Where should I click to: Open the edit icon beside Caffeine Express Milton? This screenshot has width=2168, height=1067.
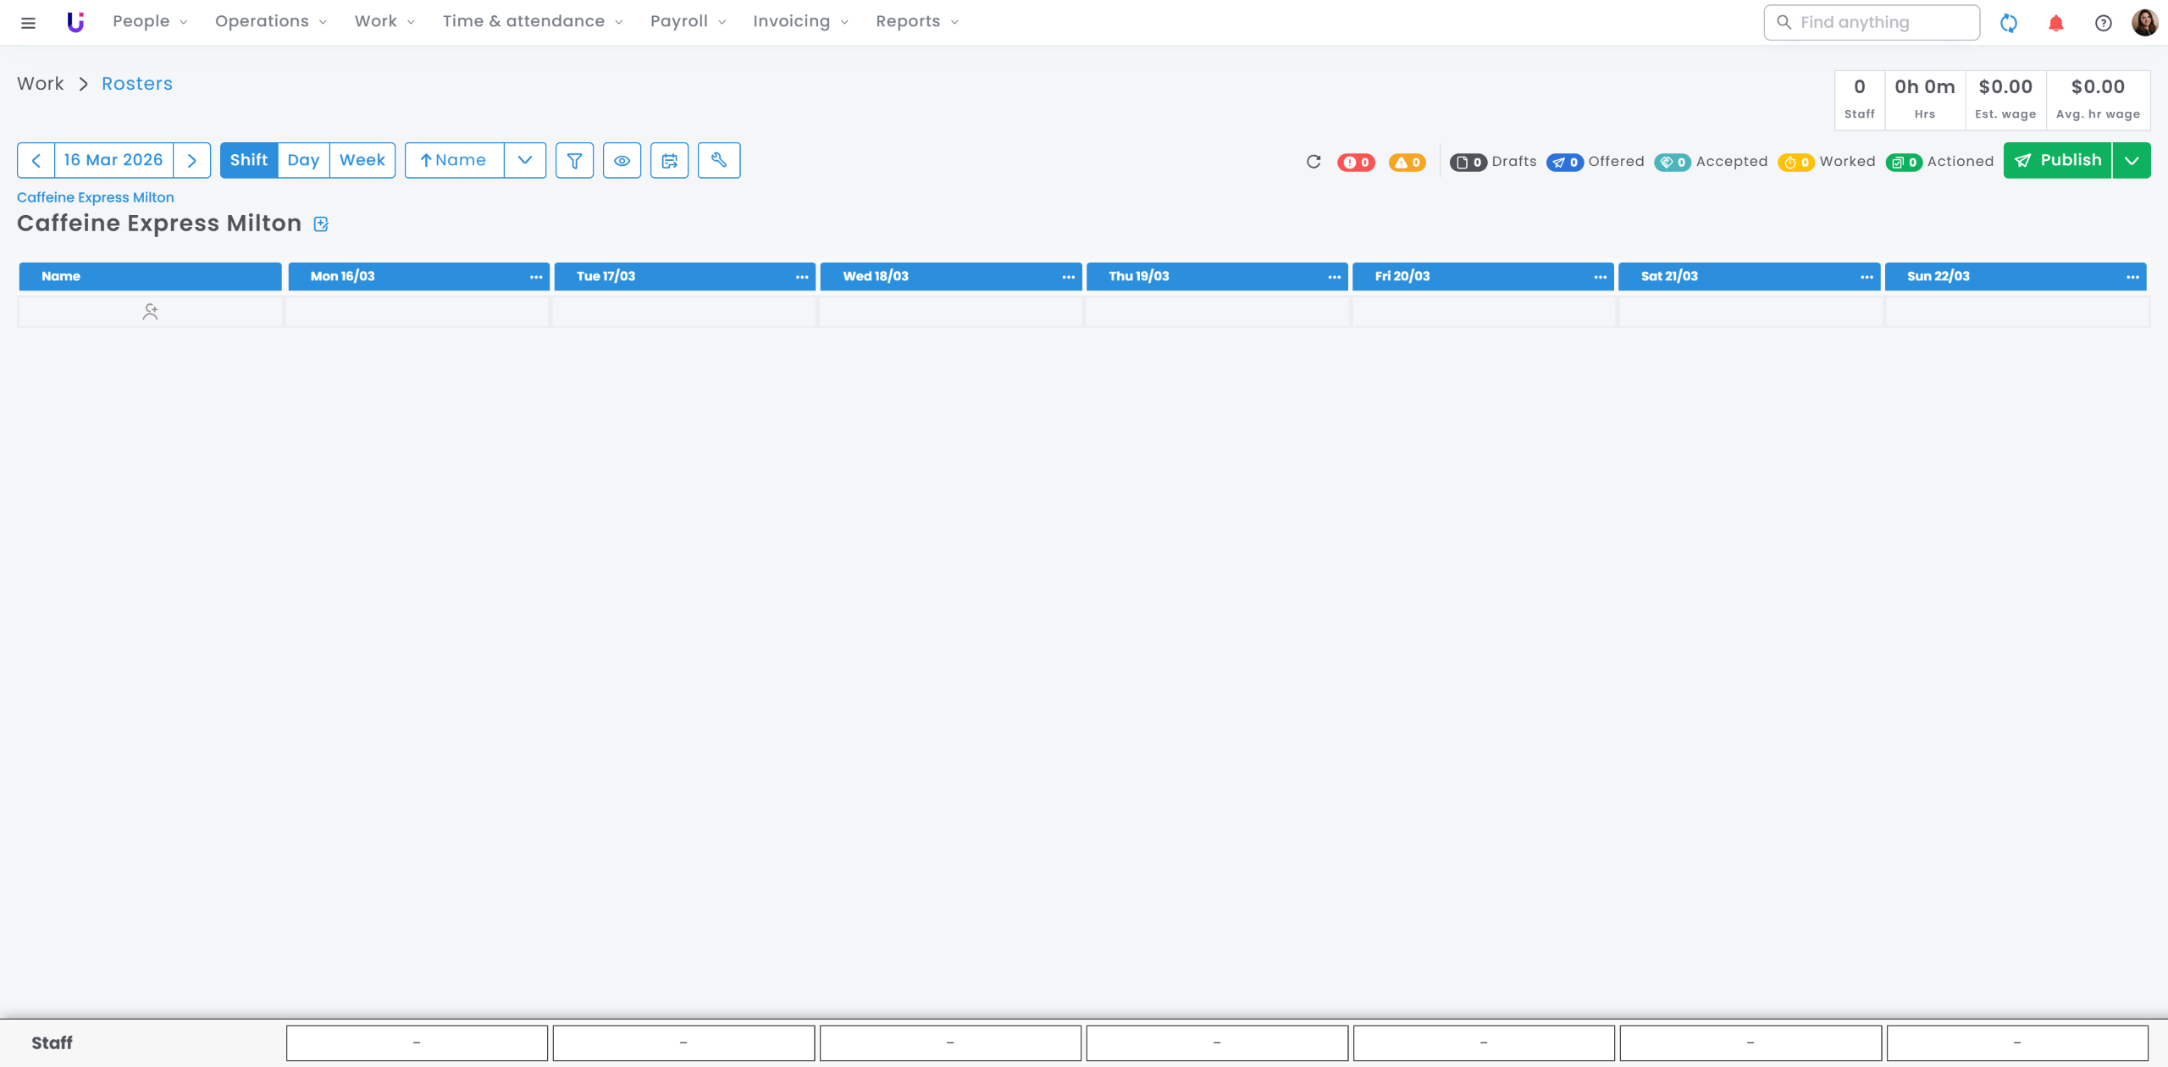pyautogui.click(x=321, y=224)
